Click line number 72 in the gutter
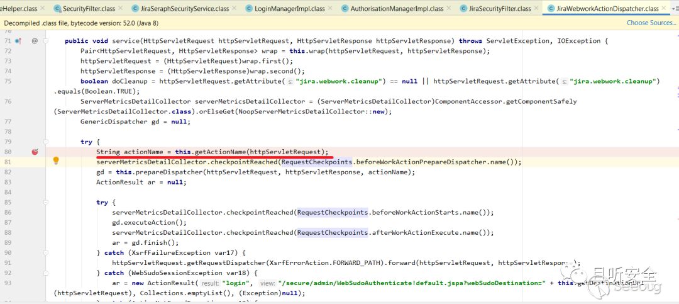The height and width of the screenshot is (304, 679). pyautogui.click(x=8, y=51)
